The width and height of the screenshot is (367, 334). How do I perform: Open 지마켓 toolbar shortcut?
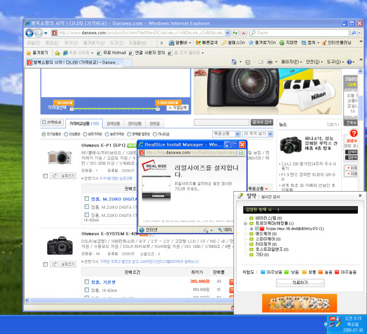tap(288, 42)
